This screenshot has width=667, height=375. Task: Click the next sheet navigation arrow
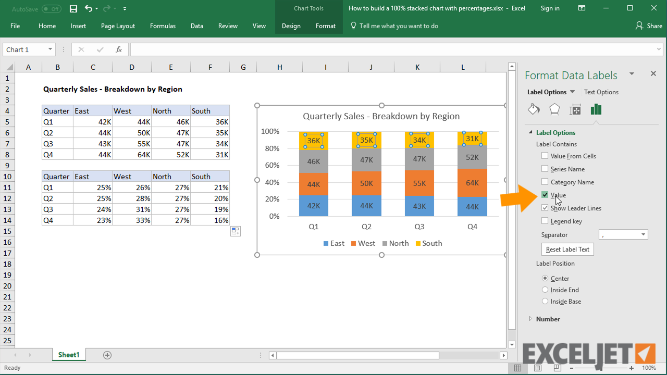[x=30, y=355]
